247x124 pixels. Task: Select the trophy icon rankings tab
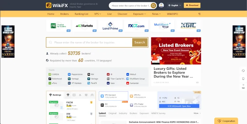pyautogui.click(x=68, y=95)
